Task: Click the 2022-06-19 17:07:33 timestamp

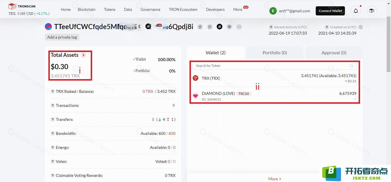Action: (288, 33)
